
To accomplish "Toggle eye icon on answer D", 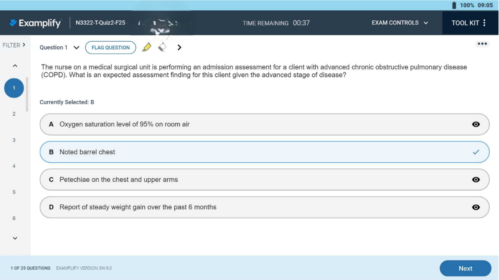I will tap(476, 207).
